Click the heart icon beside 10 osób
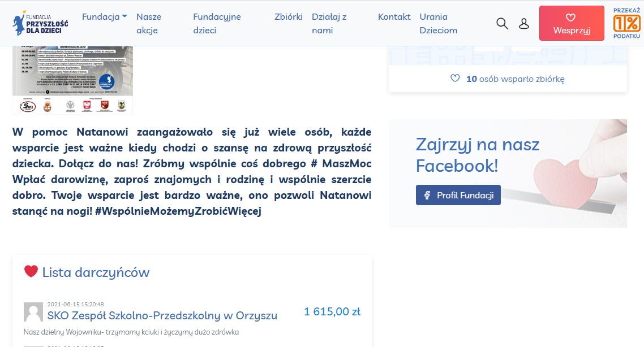This screenshot has height=347, width=644. click(455, 79)
